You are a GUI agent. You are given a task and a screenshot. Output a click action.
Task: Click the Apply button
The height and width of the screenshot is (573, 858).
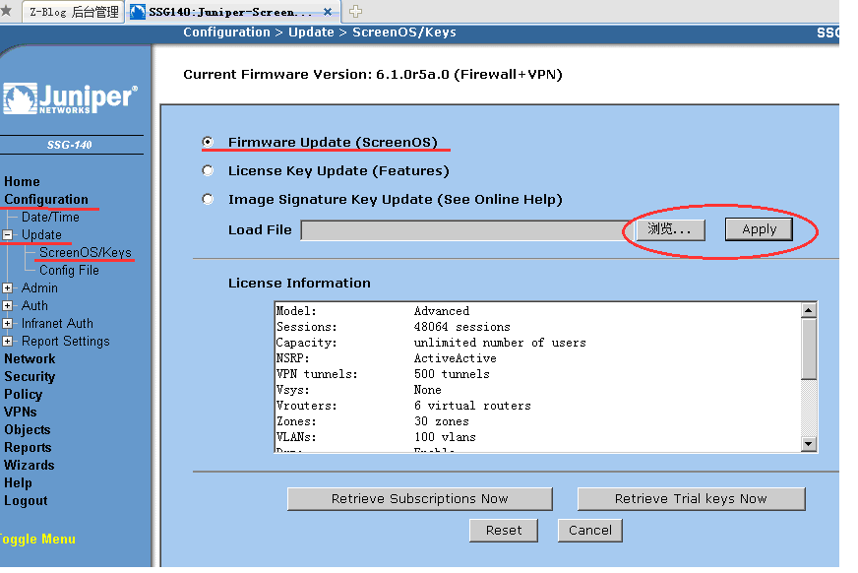[x=759, y=229]
